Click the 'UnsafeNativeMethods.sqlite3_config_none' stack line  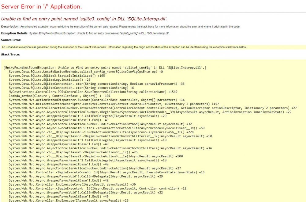pos(86,72)
